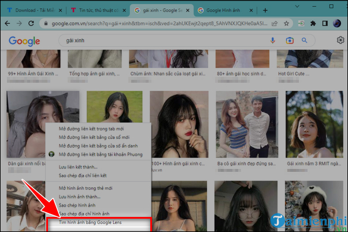Viewport: 348px width, 232px height.
Task: Toggle the browser side panel icon
Action: click(x=325, y=23)
